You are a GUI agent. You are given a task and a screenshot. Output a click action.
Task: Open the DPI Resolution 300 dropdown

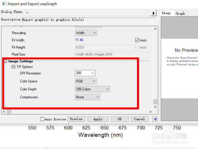point(85,73)
